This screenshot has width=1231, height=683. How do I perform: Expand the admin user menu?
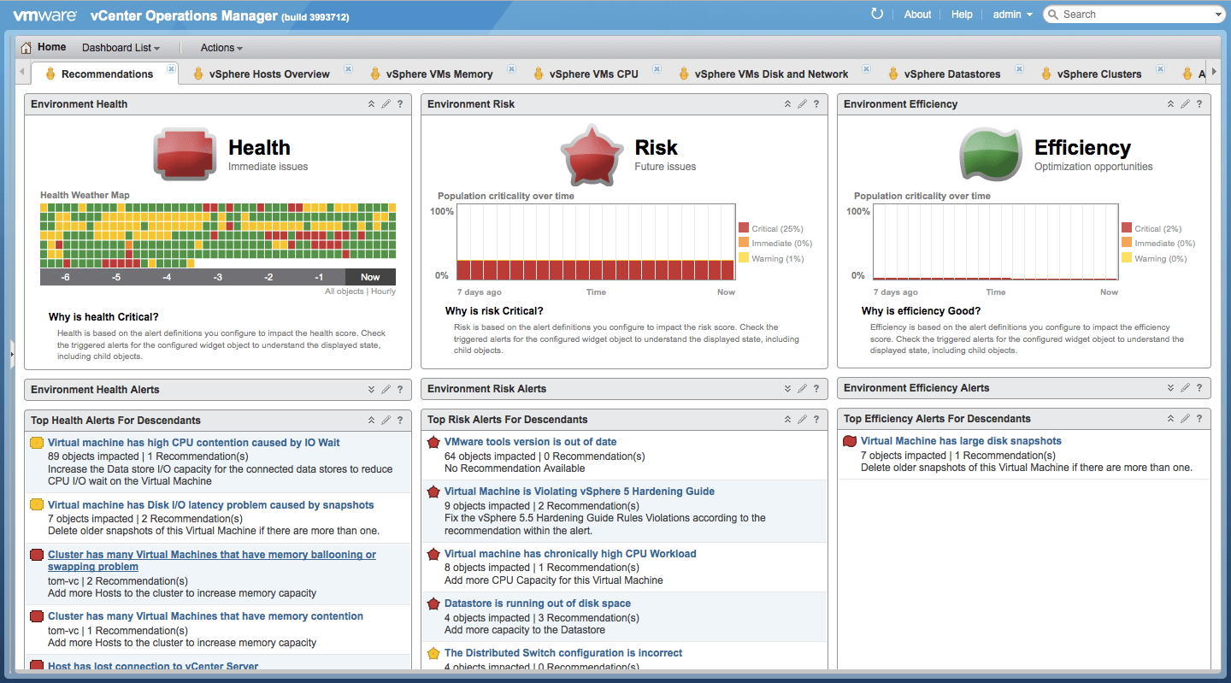1012,15
